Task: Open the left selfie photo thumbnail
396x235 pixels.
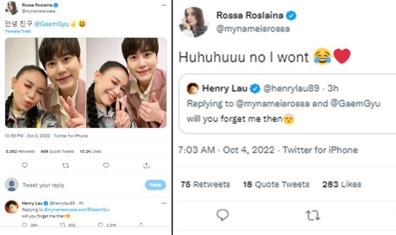Action: pyautogui.click(x=46, y=83)
